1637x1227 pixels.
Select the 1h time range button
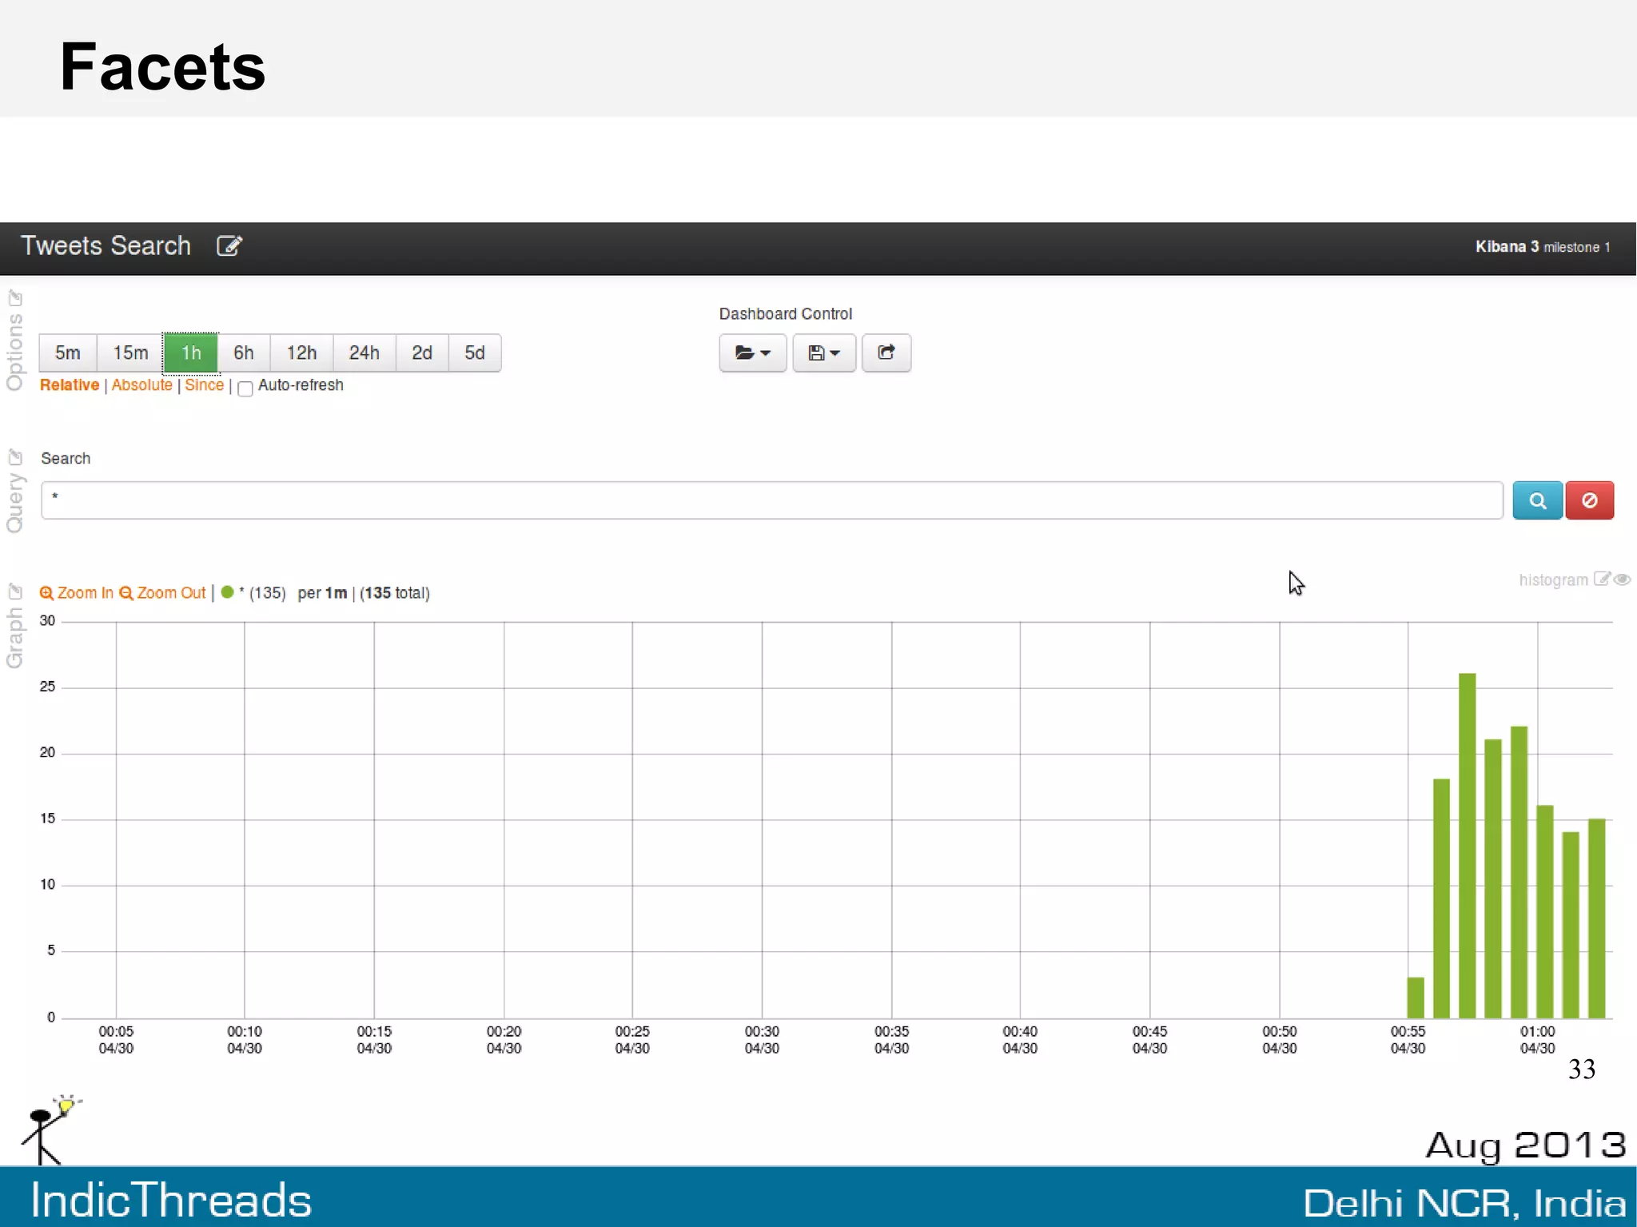click(x=190, y=353)
